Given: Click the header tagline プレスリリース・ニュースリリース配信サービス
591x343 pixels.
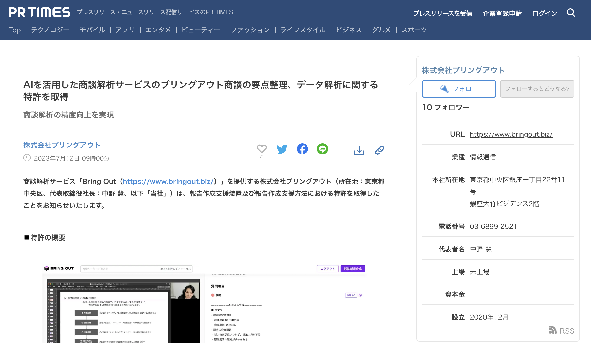Looking at the screenshot, I should 155,12.
